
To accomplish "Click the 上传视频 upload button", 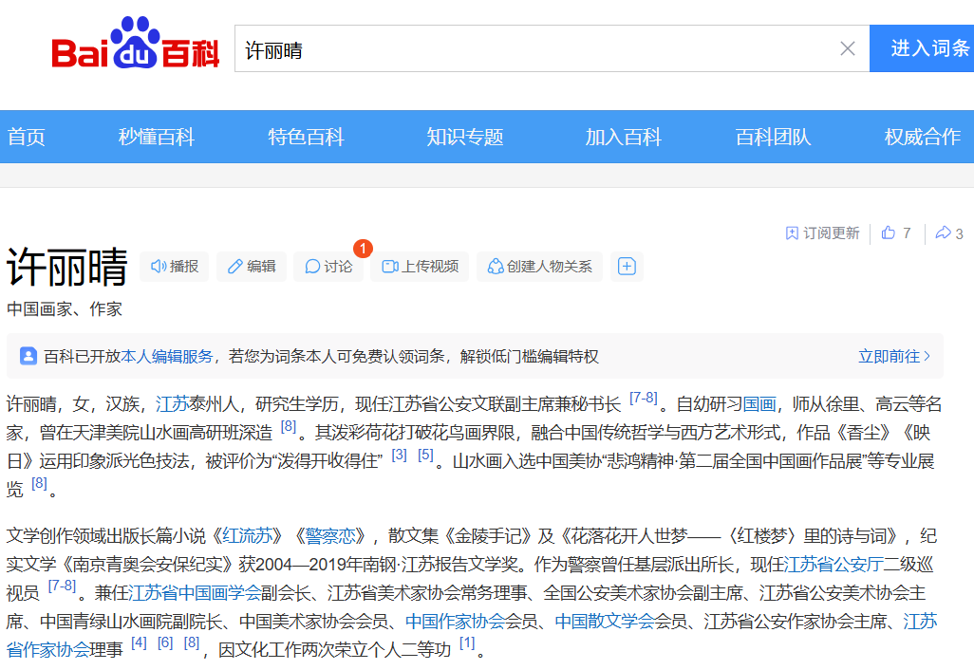I will click(x=420, y=267).
